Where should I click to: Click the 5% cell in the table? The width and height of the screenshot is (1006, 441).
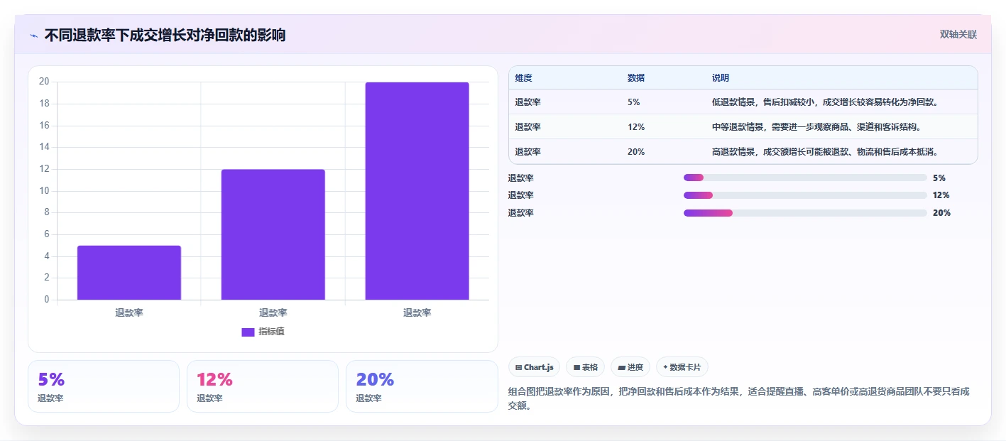[x=634, y=102]
